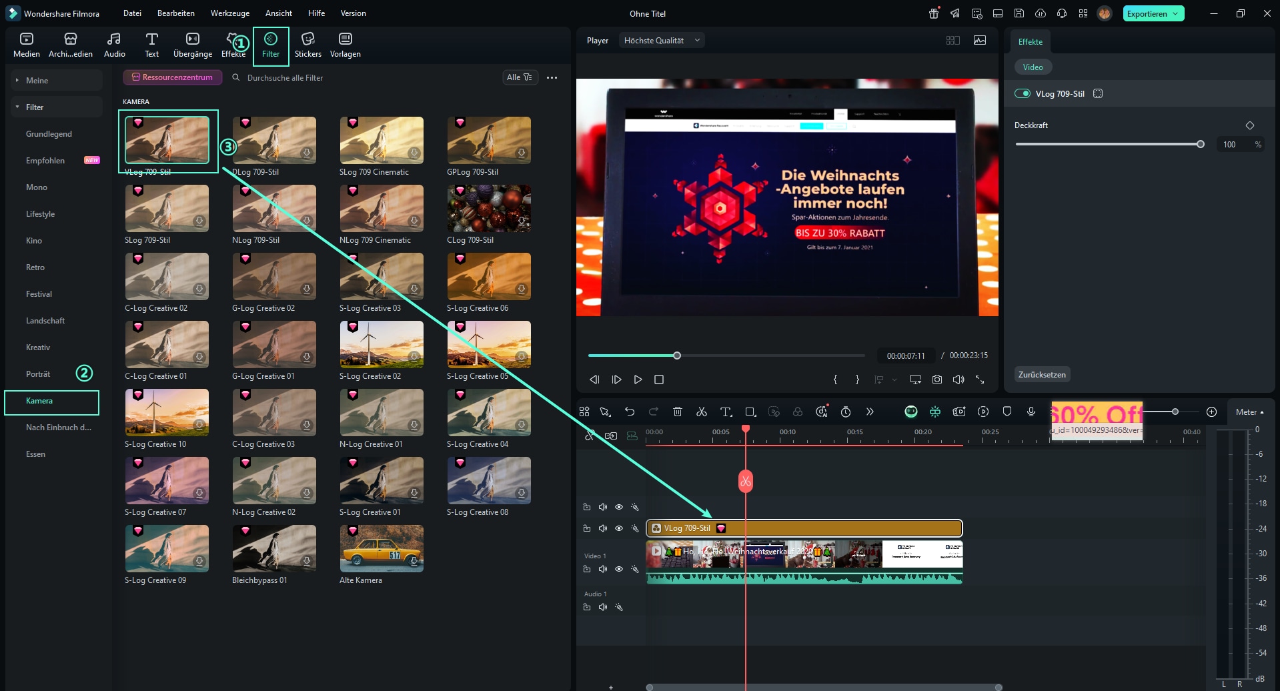
Task: Open the Alle filter sort dropdown
Action: [520, 77]
